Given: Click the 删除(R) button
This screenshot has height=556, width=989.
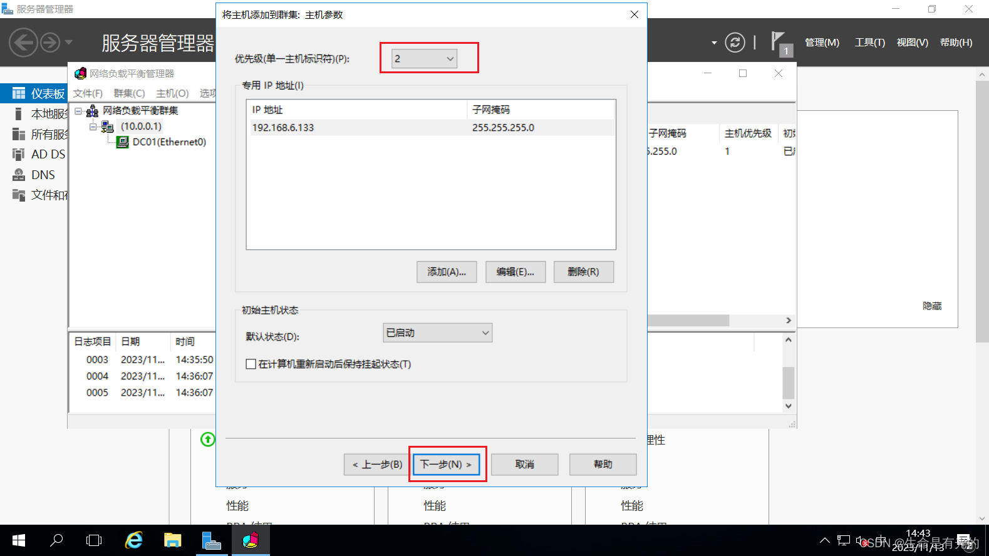Looking at the screenshot, I should [584, 272].
